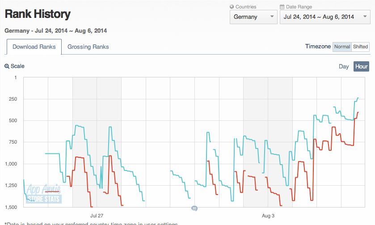Image resolution: width=375 pixels, height=225 pixels.
Task: Click the 500 rank y-axis label
Action: (x=12, y=120)
